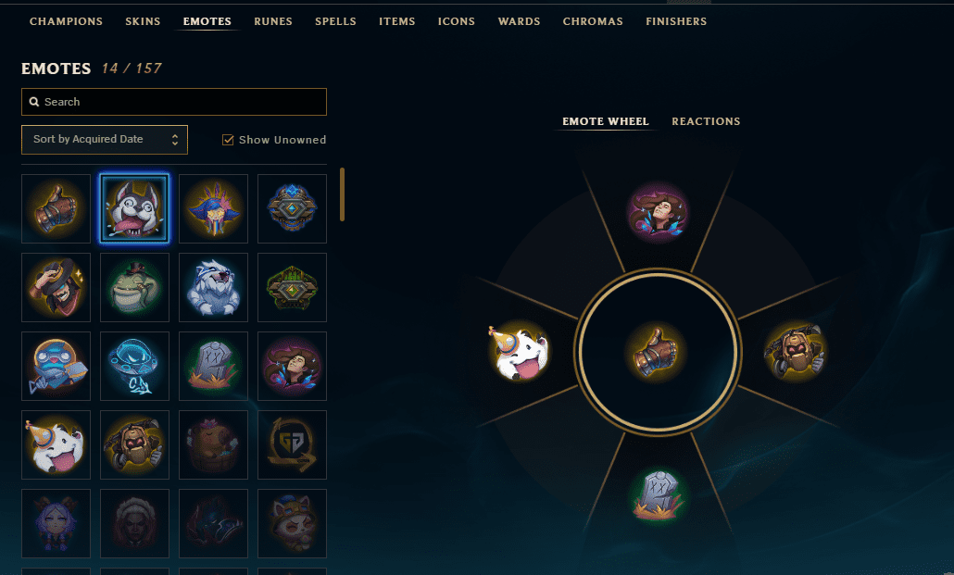Select the locked GD logo emote

click(x=292, y=444)
